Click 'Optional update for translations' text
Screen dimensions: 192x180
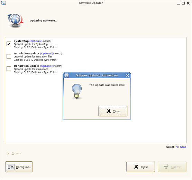[x=31, y=69]
